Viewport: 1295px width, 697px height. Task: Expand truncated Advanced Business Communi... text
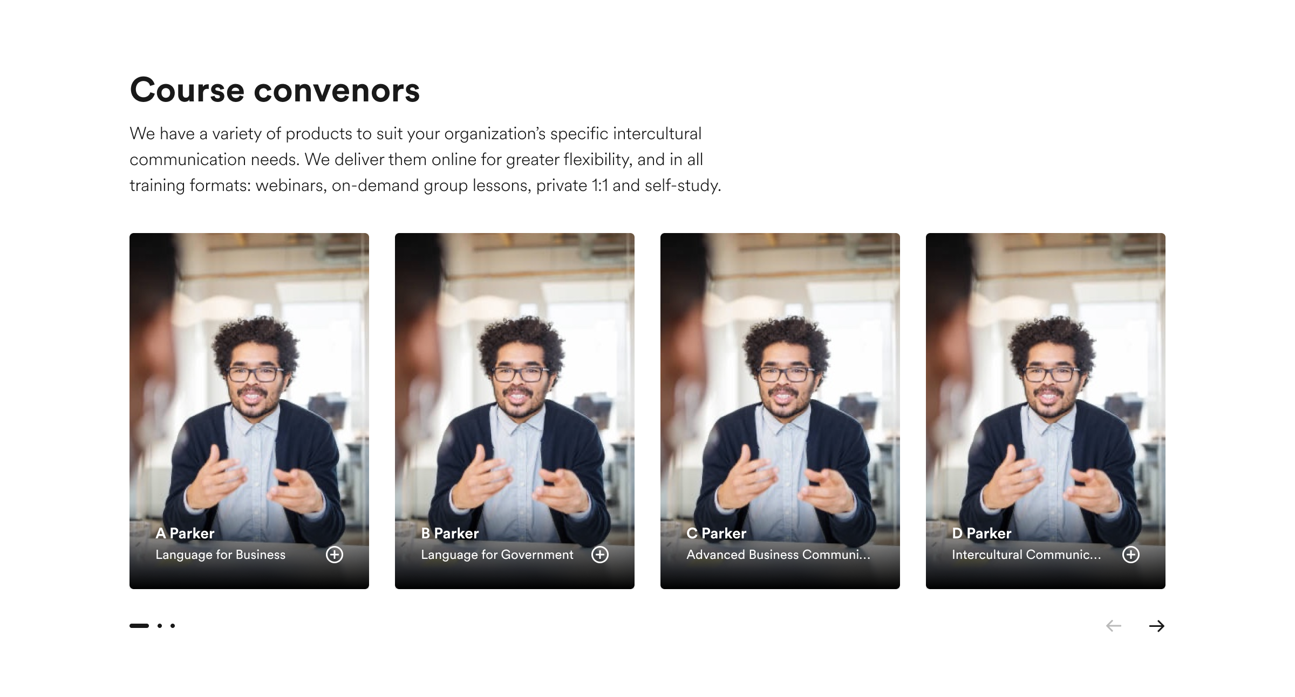click(x=778, y=555)
